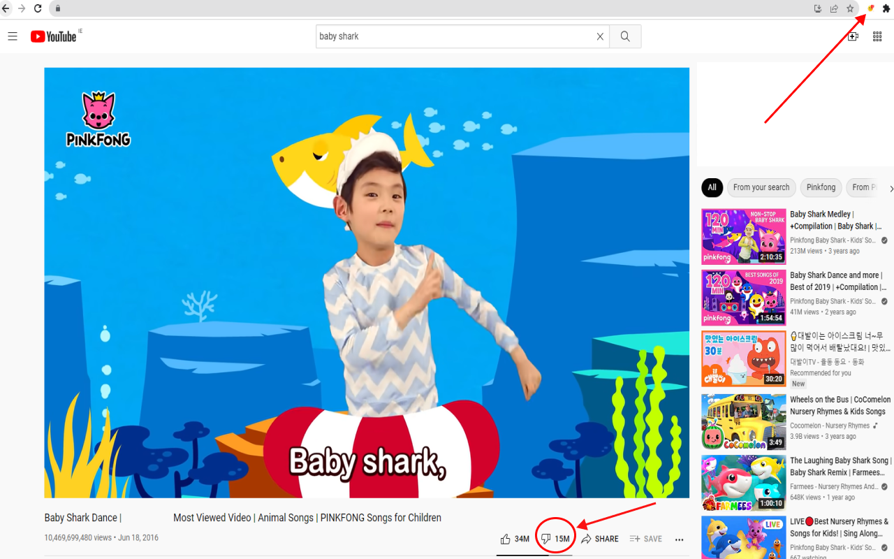This screenshot has height=559, width=894.
Task: Click the 대발이TV channel name
Action: tap(827, 362)
